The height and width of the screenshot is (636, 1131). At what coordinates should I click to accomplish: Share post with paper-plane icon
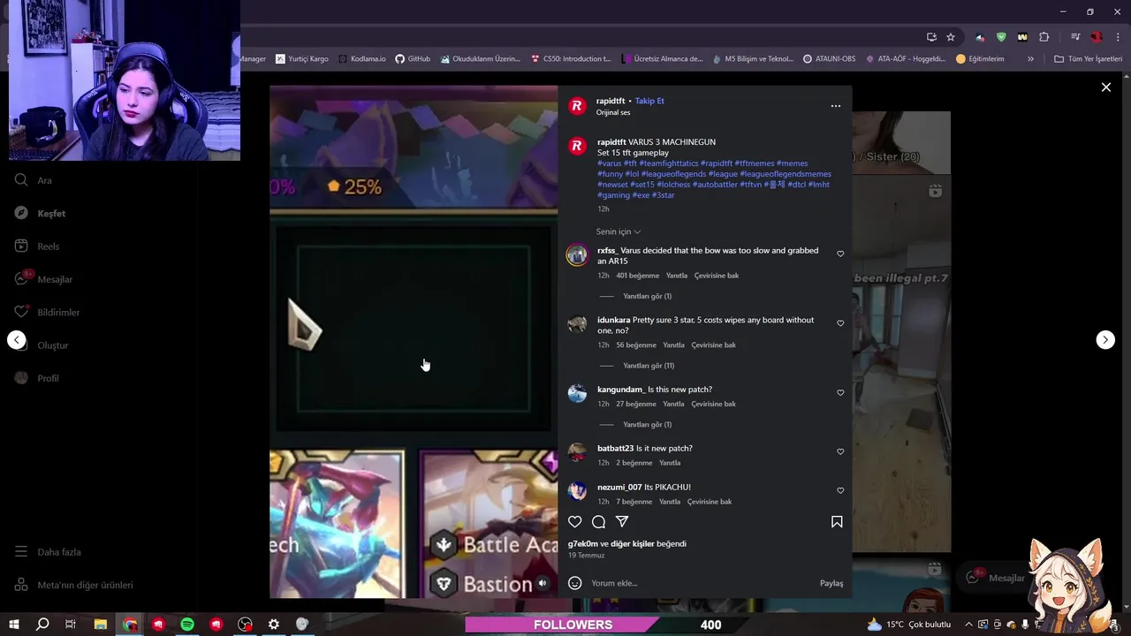[622, 522]
